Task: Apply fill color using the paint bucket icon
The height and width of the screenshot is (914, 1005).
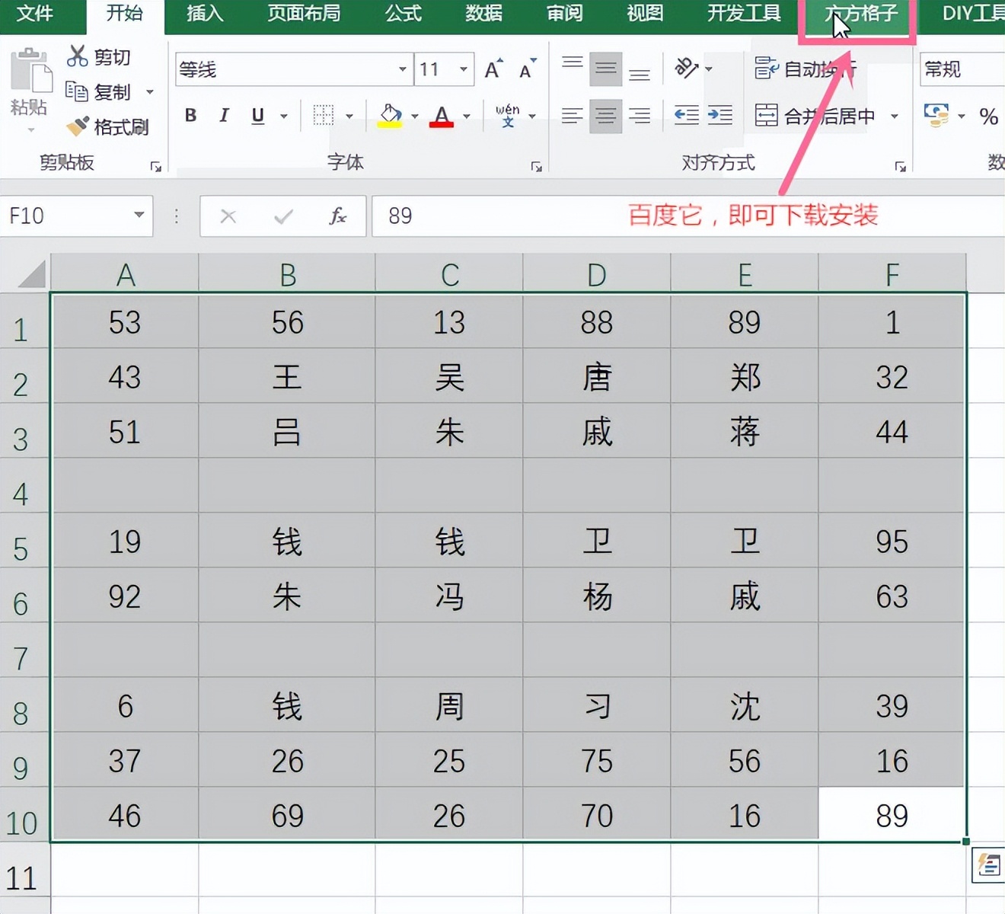Action: 390,113
